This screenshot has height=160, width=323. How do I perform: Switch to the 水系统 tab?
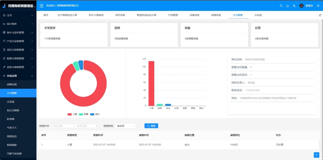(x=258, y=15)
